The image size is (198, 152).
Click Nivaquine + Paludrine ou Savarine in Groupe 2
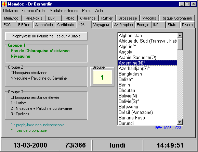click(39, 78)
